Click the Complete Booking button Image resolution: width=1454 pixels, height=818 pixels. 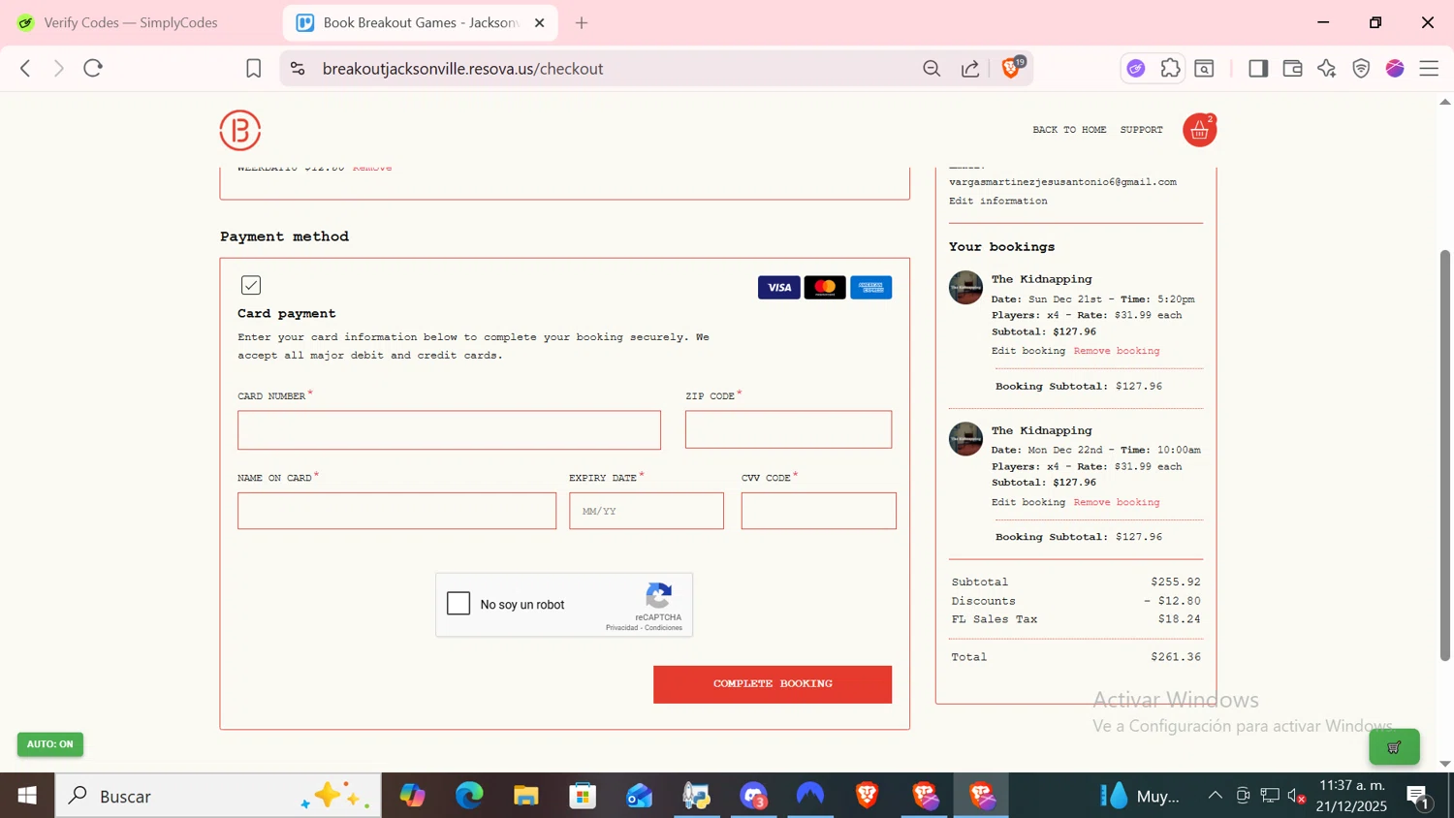(773, 684)
